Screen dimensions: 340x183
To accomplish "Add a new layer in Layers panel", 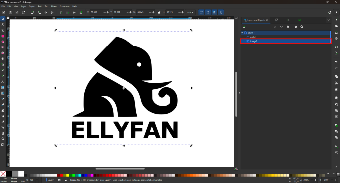I will (x=244, y=27).
